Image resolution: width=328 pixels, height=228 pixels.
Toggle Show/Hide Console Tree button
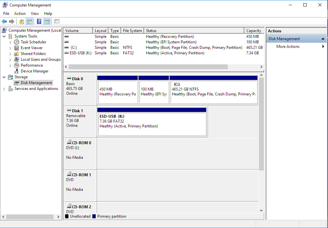[x=30, y=22]
